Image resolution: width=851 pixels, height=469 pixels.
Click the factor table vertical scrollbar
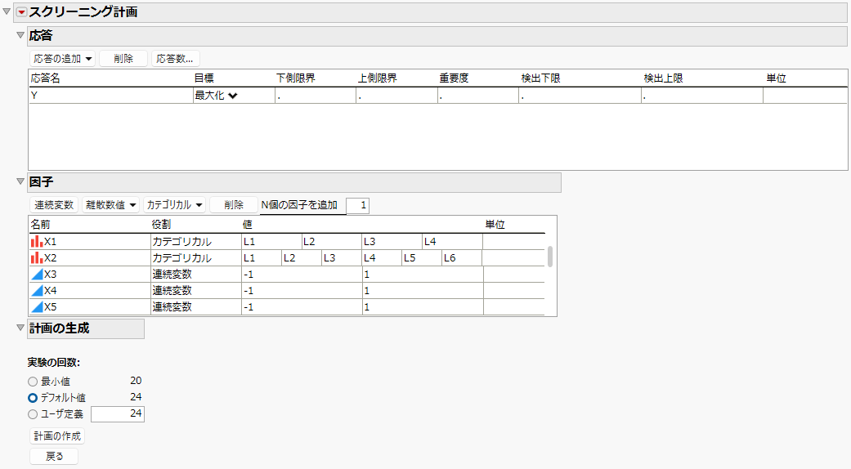[x=550, y=257]
